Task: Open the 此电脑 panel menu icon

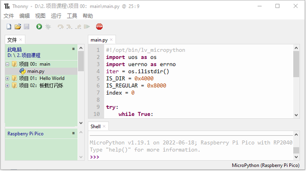Action: (x=73, y=49)
